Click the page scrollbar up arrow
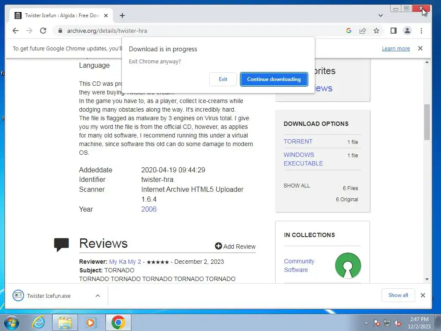 [x=427, y=62]
